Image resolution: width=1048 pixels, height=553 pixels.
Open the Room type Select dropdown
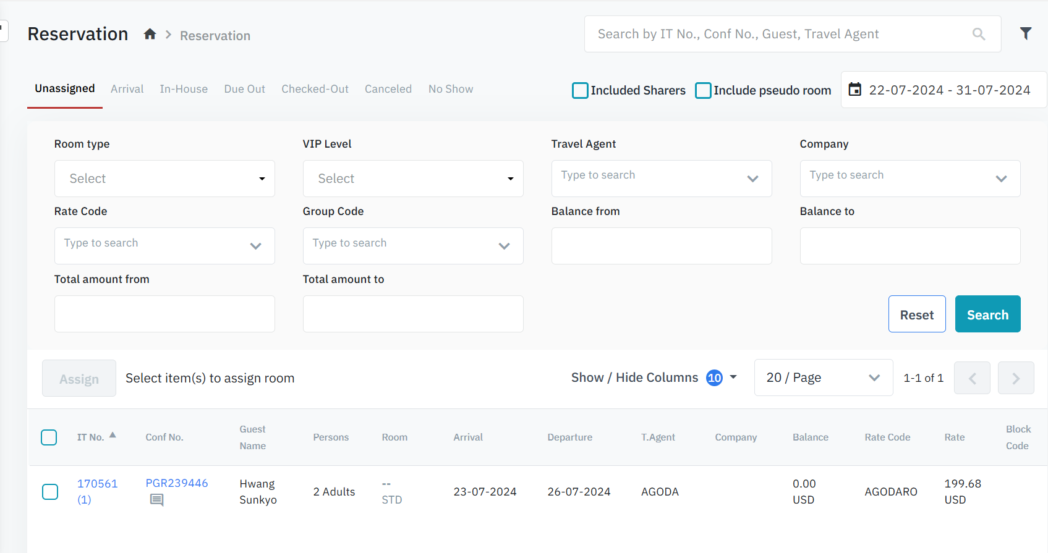(x=164, y=179)
